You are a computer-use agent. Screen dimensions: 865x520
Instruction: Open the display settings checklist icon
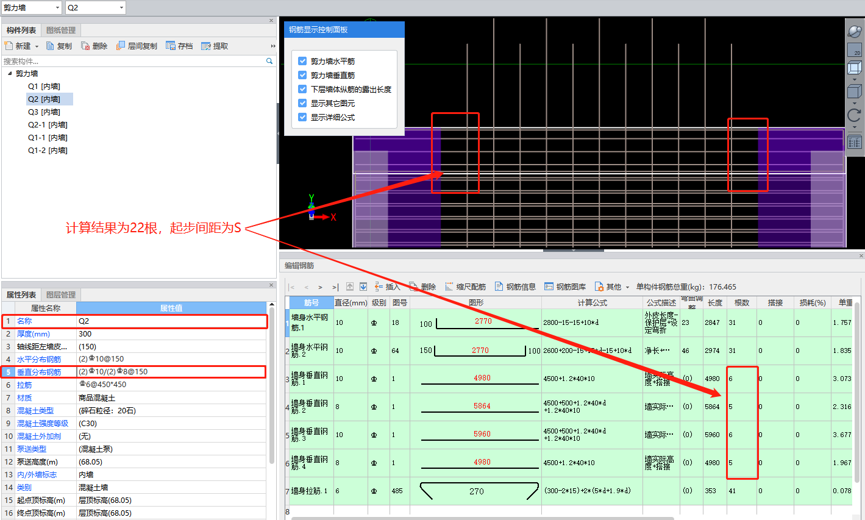coord(855,141)
